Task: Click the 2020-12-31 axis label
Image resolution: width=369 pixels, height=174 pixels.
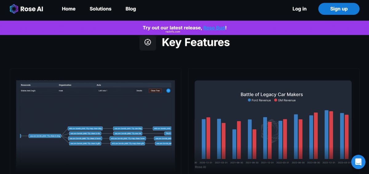Action: [x=206, y=162]
